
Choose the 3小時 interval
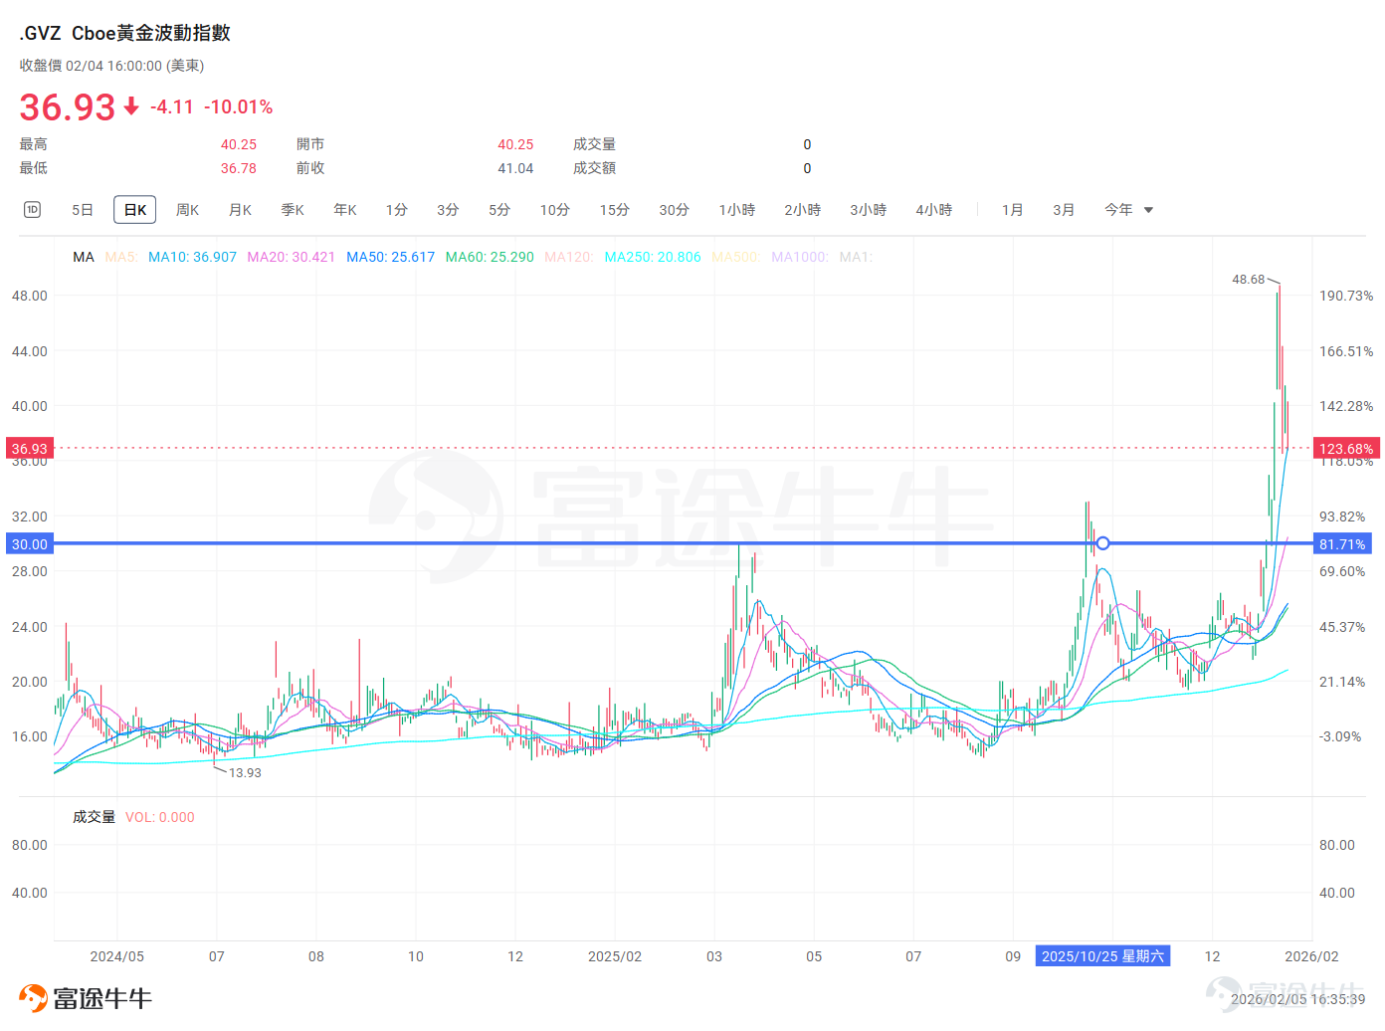coord(869,210)
